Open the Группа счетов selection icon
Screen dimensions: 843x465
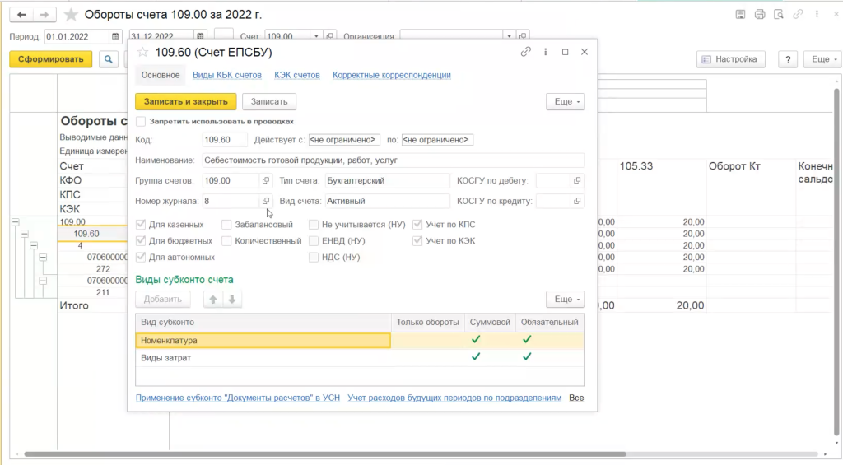266,180
